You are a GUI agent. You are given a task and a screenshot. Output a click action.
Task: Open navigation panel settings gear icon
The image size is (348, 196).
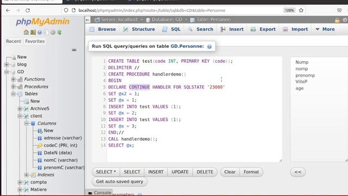(53, 33)
